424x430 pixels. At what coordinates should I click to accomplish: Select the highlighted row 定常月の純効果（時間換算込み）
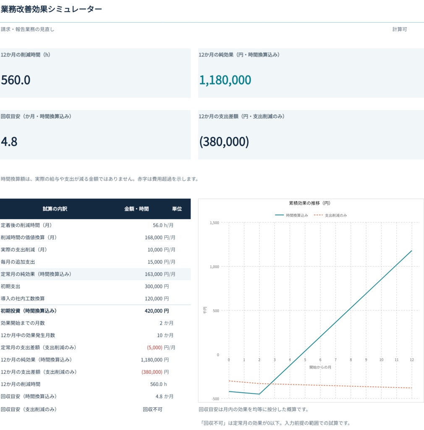click(95, 274)
